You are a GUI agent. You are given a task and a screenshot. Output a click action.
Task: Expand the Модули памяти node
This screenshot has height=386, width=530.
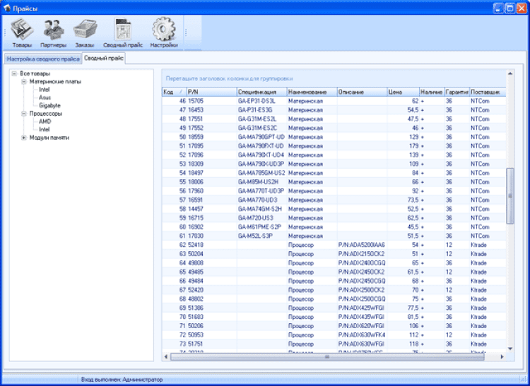tap(23, 138)
